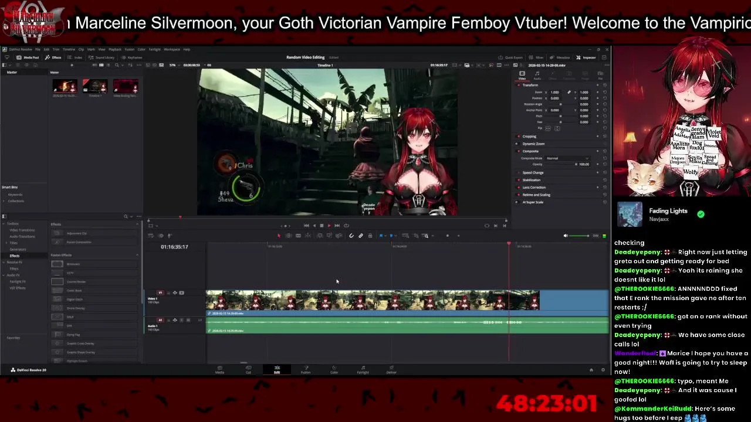The height and width of the screenshot is (422, 751).
Task: Toggle the Lens Correction switch
Action: coord(519,188)
